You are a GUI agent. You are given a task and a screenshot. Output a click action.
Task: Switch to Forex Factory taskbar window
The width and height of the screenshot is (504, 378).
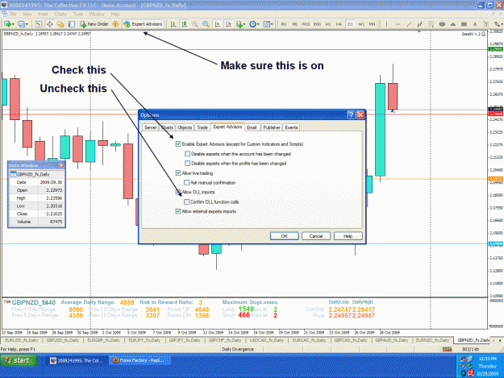click(x=140, y=360)
